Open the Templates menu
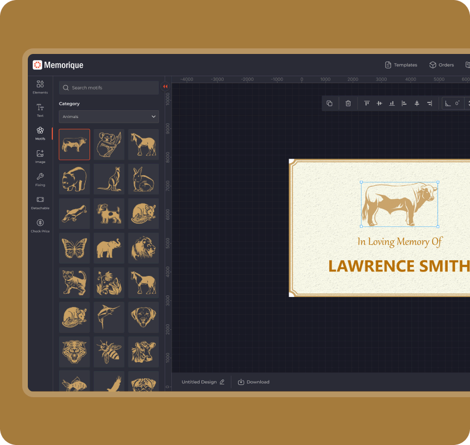 [x=401, y=65]
